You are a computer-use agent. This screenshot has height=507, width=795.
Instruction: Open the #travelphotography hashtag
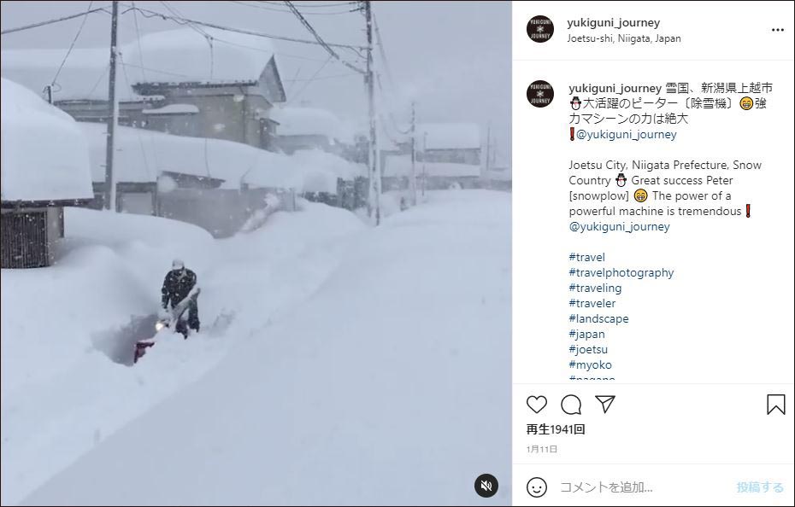point(621,272)
